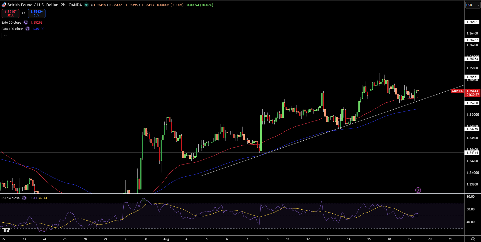Click the BUY 1.35424 button
This screenshot has height=242, width=481.
[36, 13]
